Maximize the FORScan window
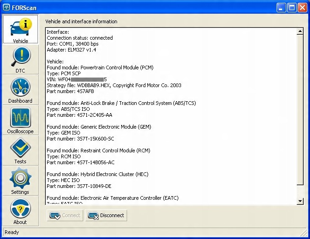The width and height of the screenshot is (310, 239). coord(292,8)
